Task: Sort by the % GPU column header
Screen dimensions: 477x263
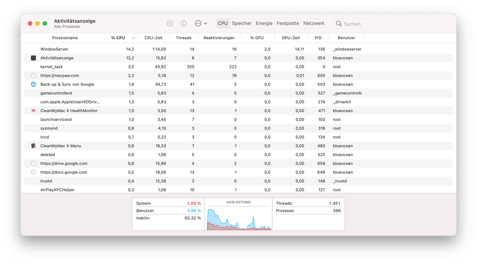Action: click(257, 38)
